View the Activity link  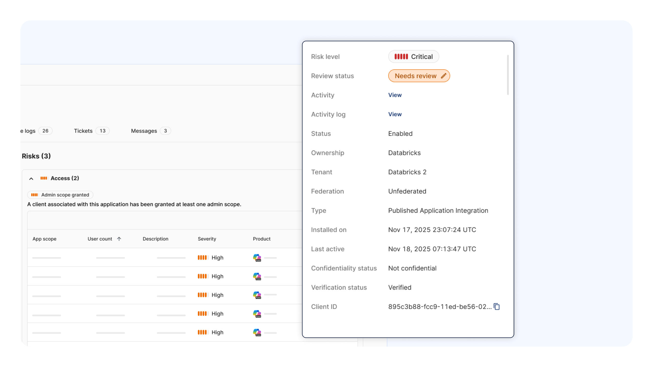(x=395, y=95)
